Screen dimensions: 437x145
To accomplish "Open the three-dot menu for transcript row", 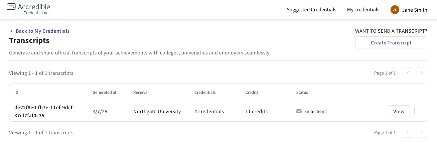I will click(x=414, y=111).
